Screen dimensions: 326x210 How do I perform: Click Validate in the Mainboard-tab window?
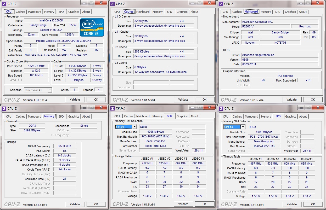(x=291, y=100)
